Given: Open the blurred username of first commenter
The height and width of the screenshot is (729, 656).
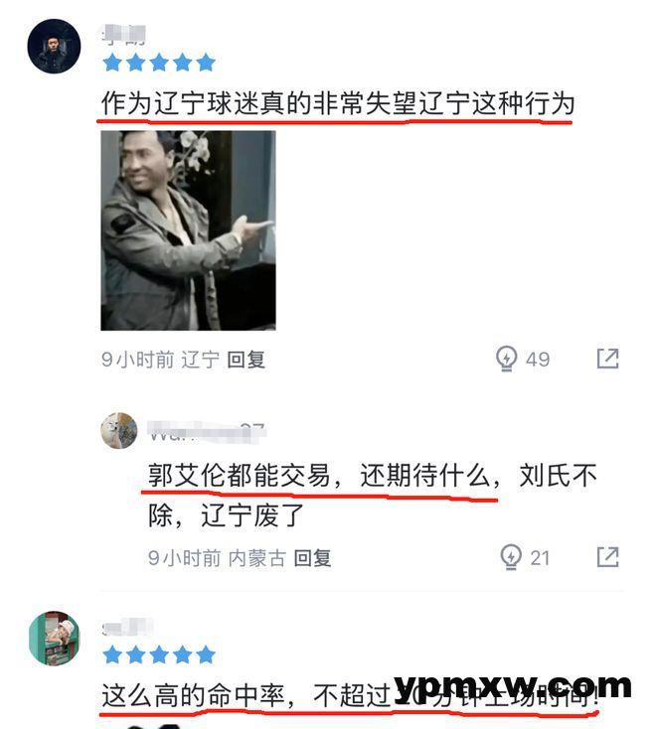Looking at the screenshot, I should coord(124,35).
